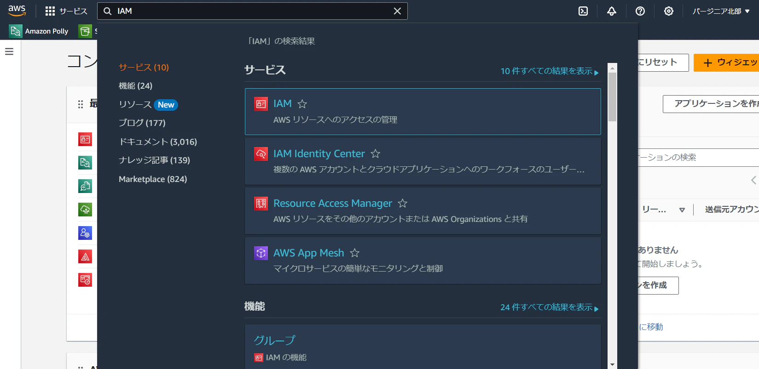
Task: Click the Resource Access Manager result icon
Action: (261, 203)
